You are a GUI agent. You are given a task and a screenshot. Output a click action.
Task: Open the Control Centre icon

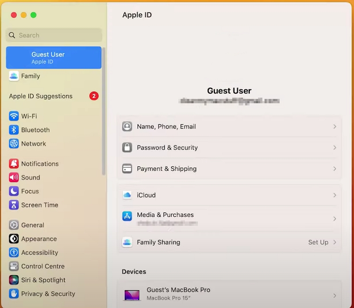[x=14, y=266]
